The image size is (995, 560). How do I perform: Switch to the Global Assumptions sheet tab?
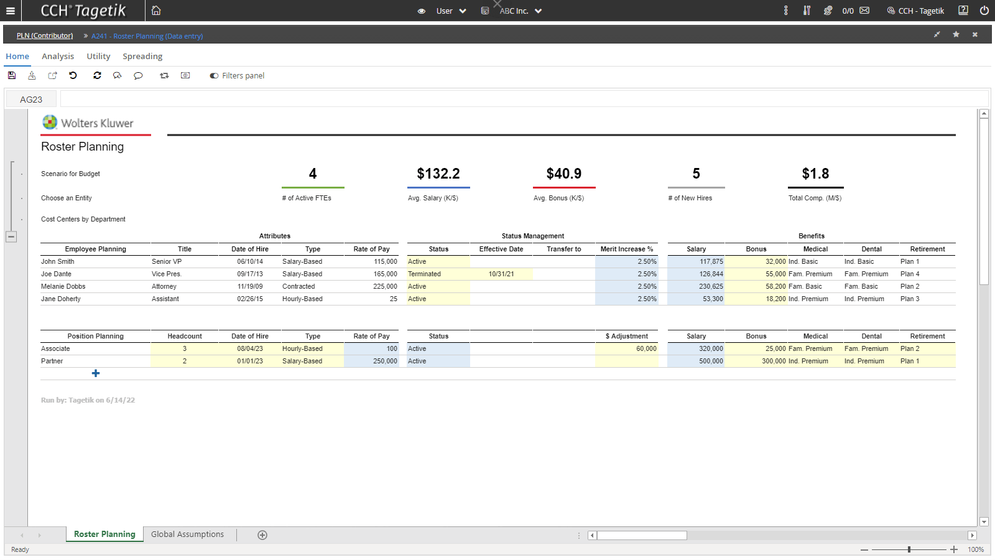coord(187,534)
